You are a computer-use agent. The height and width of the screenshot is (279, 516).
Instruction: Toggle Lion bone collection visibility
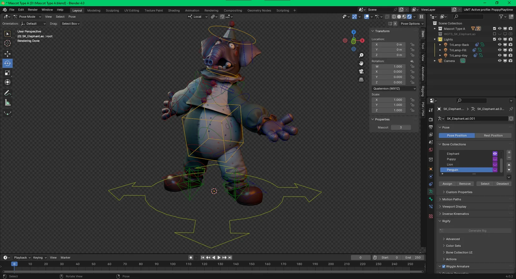click(x=495, y=164)
